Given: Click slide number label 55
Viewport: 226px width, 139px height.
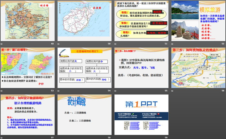Looking at the screenshot, I should pyautogui.click(x=166, y=91).
